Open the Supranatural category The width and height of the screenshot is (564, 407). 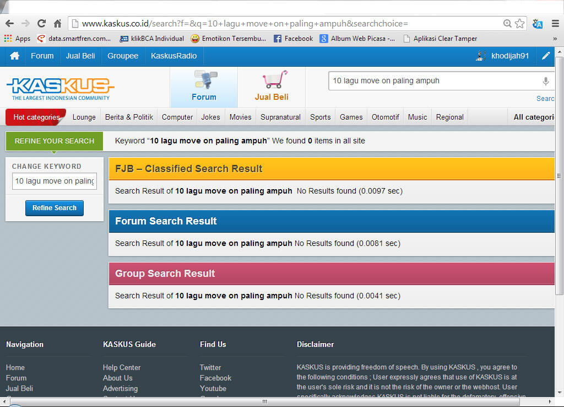pyautogui.click(x=280, y=117)
